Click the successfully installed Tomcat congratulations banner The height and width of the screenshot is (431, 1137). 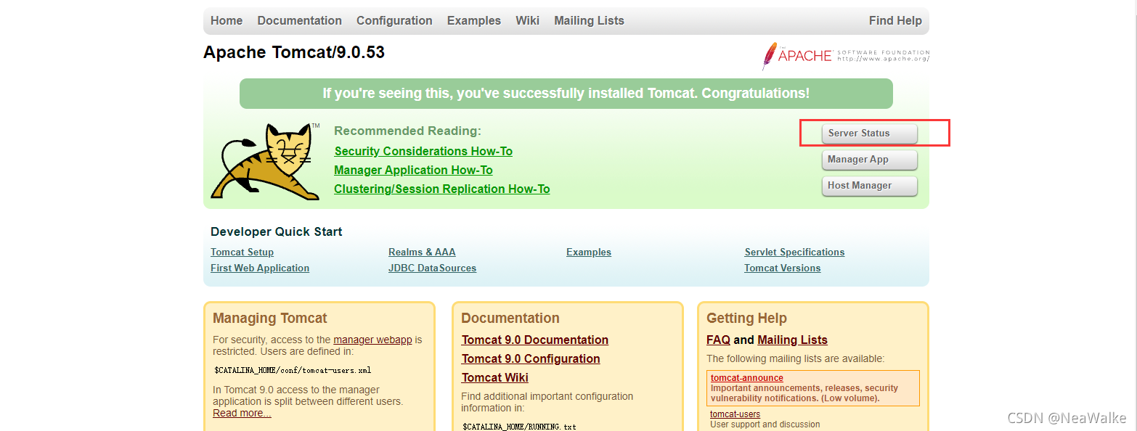pyautogui.click(x=566, y=94)
